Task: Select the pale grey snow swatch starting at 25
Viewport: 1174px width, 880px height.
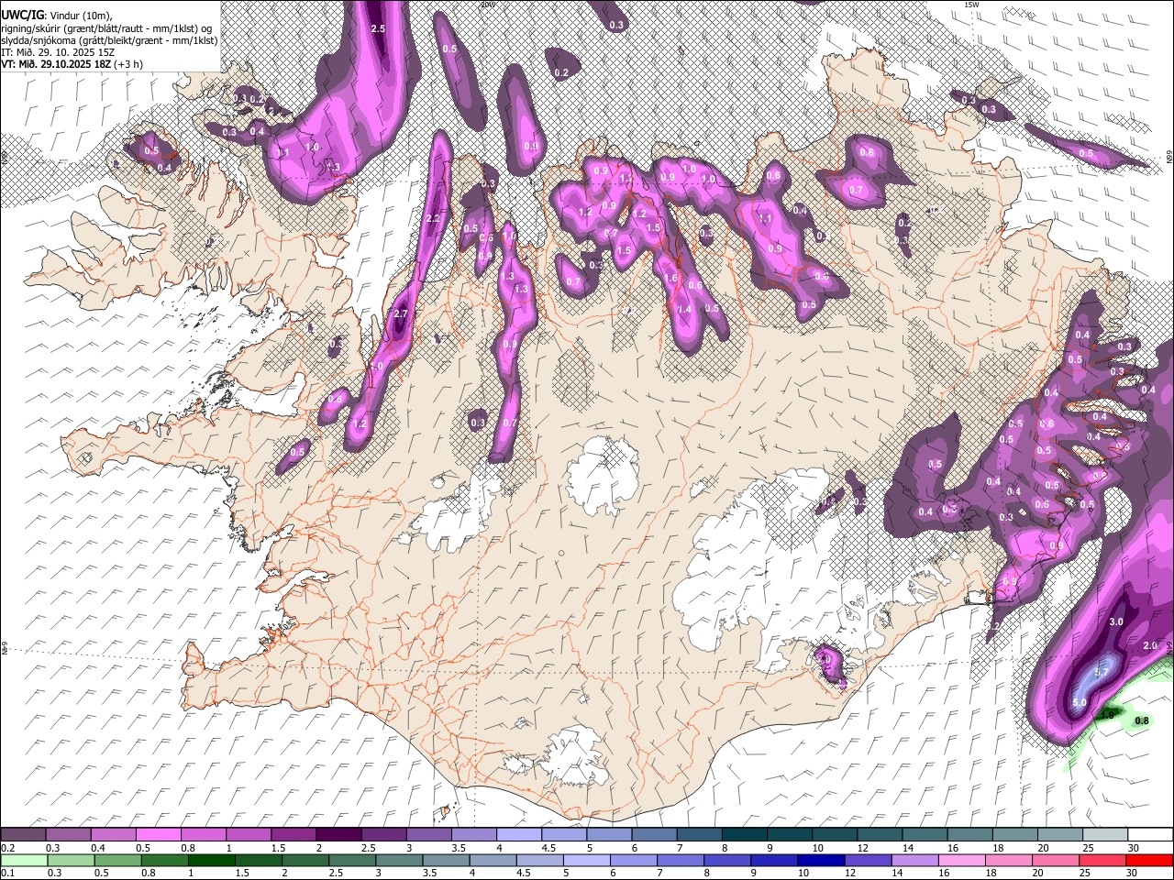Action: [x=1105, y=834]
